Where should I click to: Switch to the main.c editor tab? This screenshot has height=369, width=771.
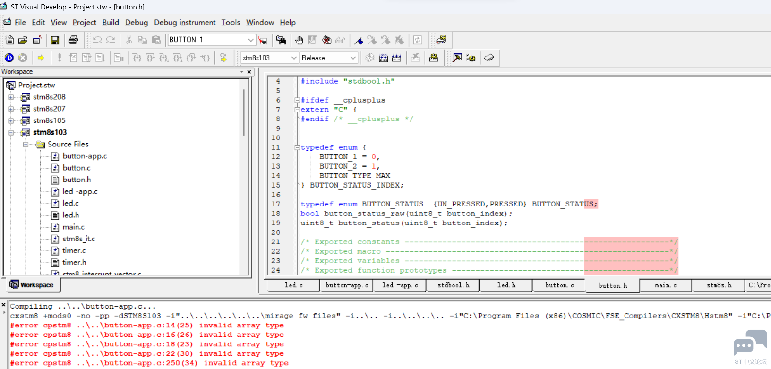tap(666, 285)
